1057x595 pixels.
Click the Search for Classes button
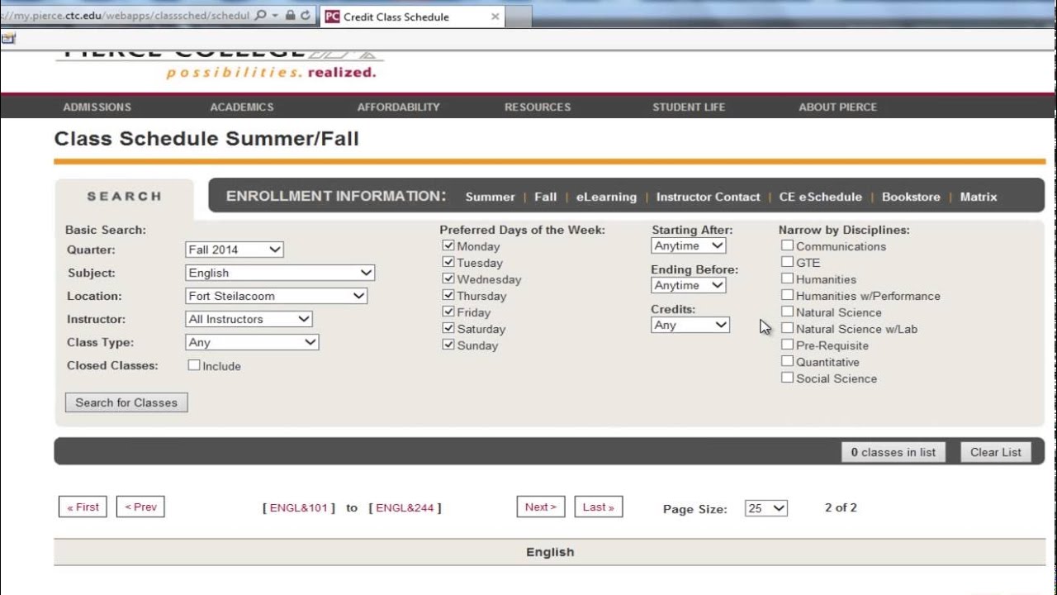pos(126,402)
